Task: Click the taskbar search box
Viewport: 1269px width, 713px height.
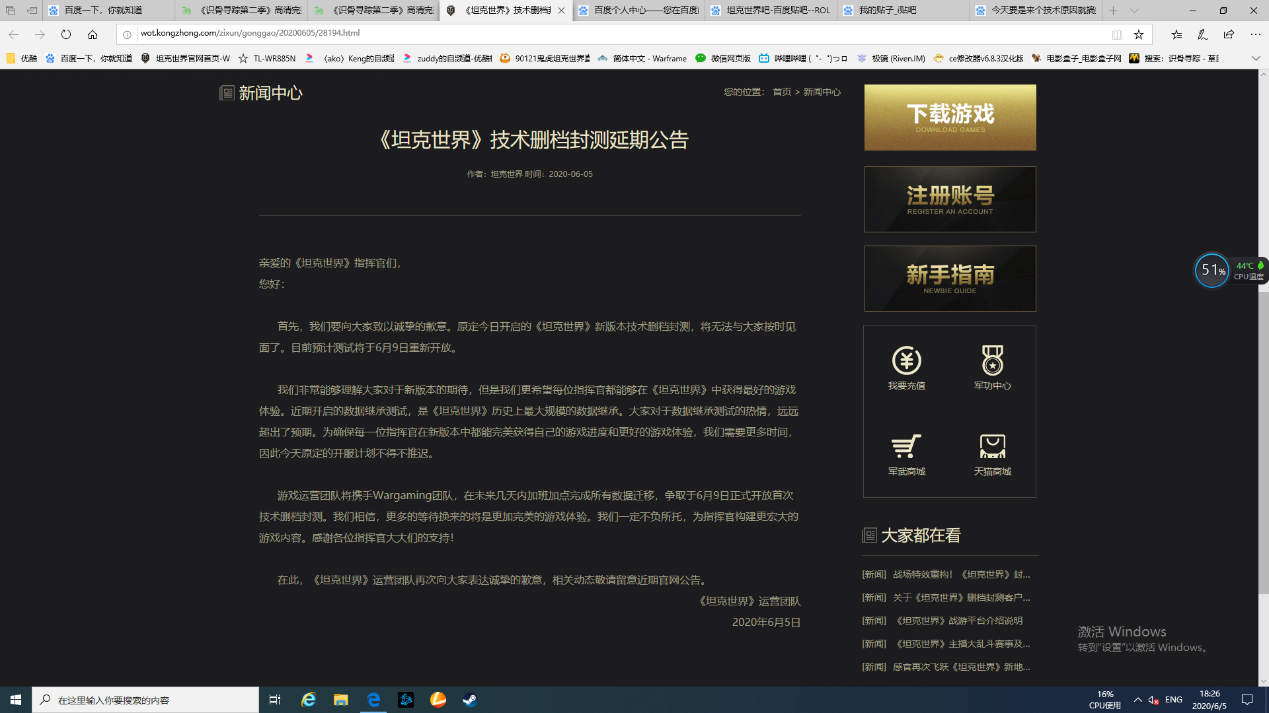Action: [x=145, y=700]
